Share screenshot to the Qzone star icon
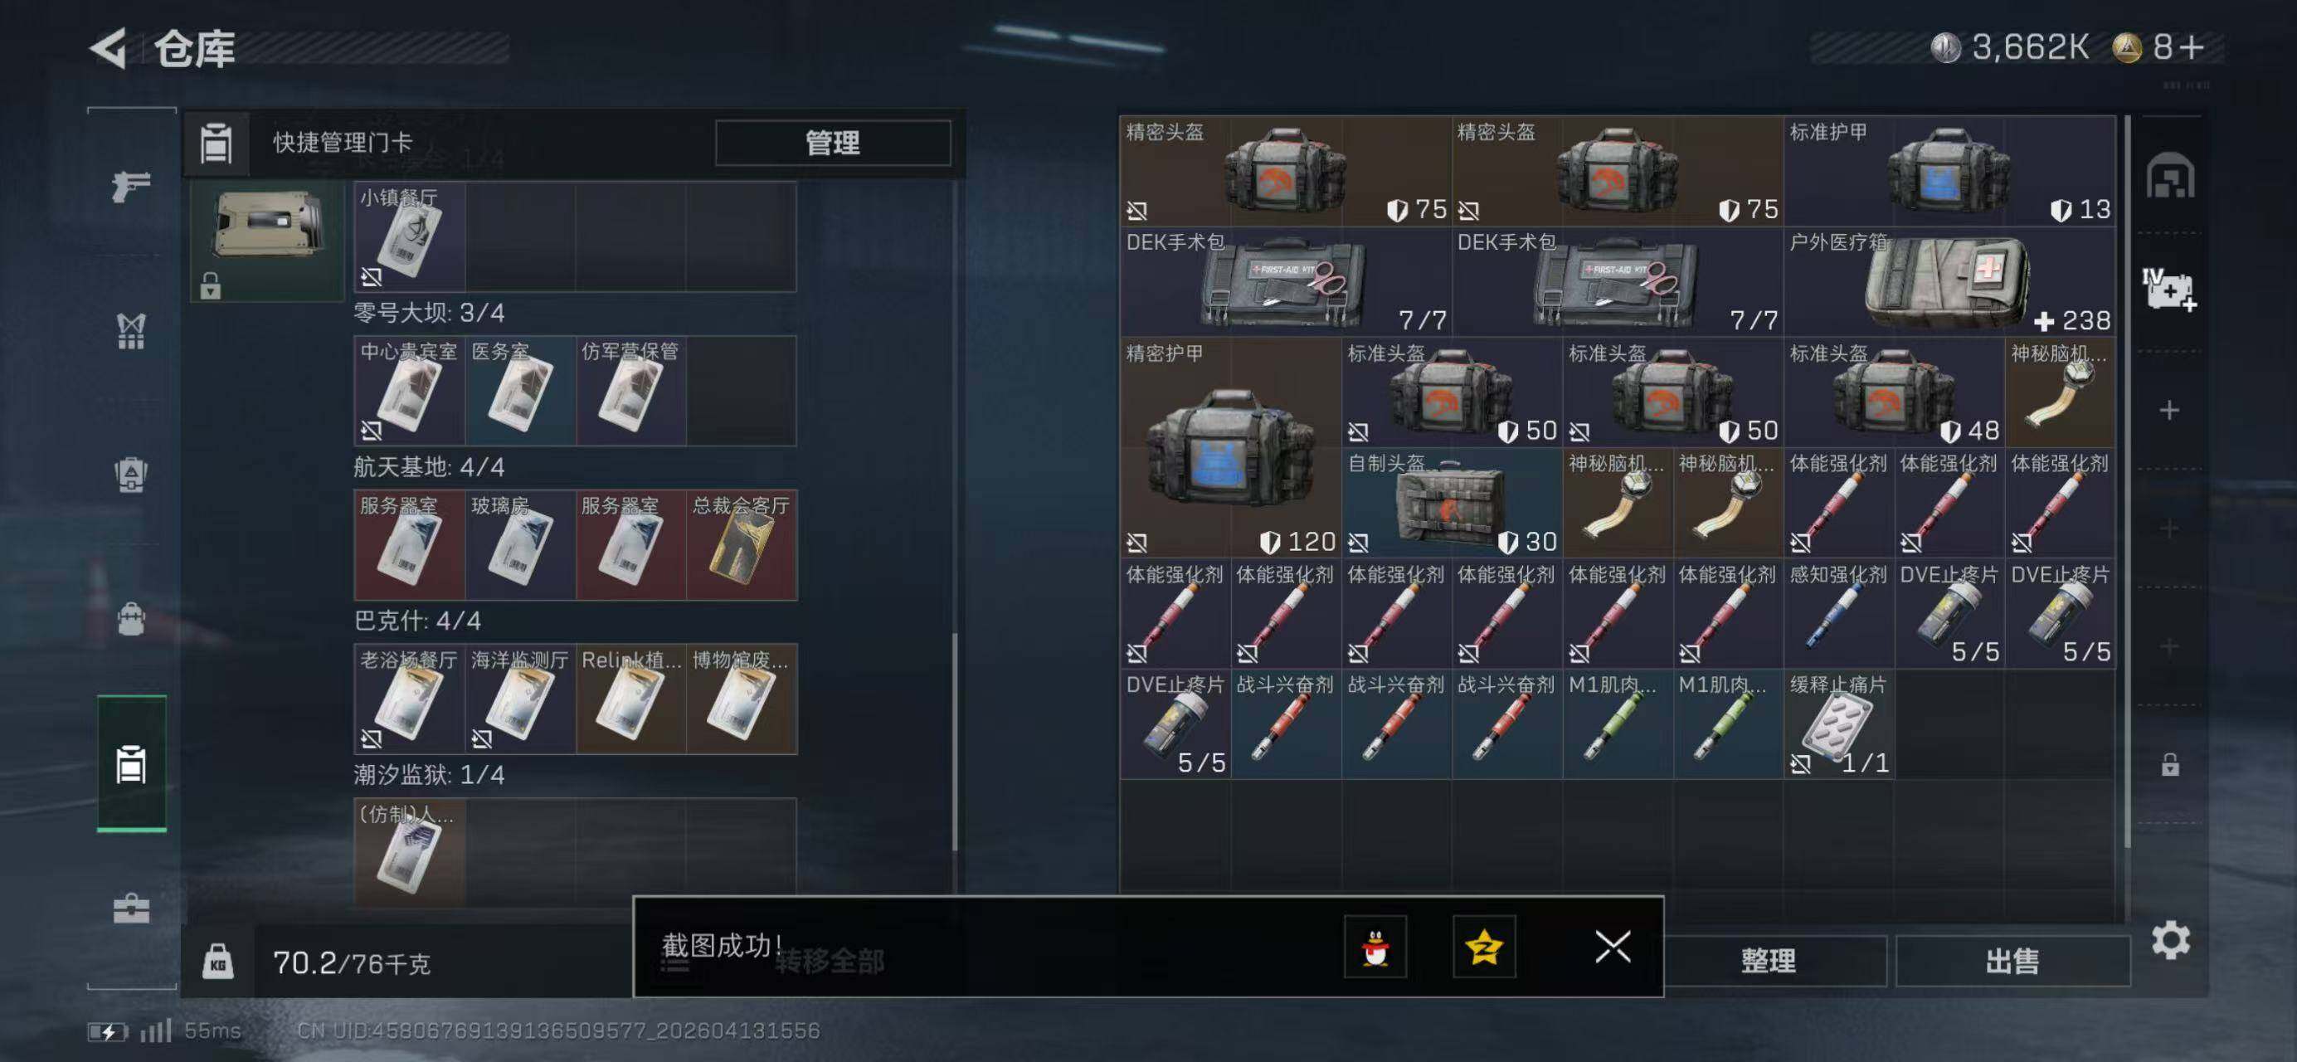This screenshot has height=1062, width=2297. coord(1484,946)
